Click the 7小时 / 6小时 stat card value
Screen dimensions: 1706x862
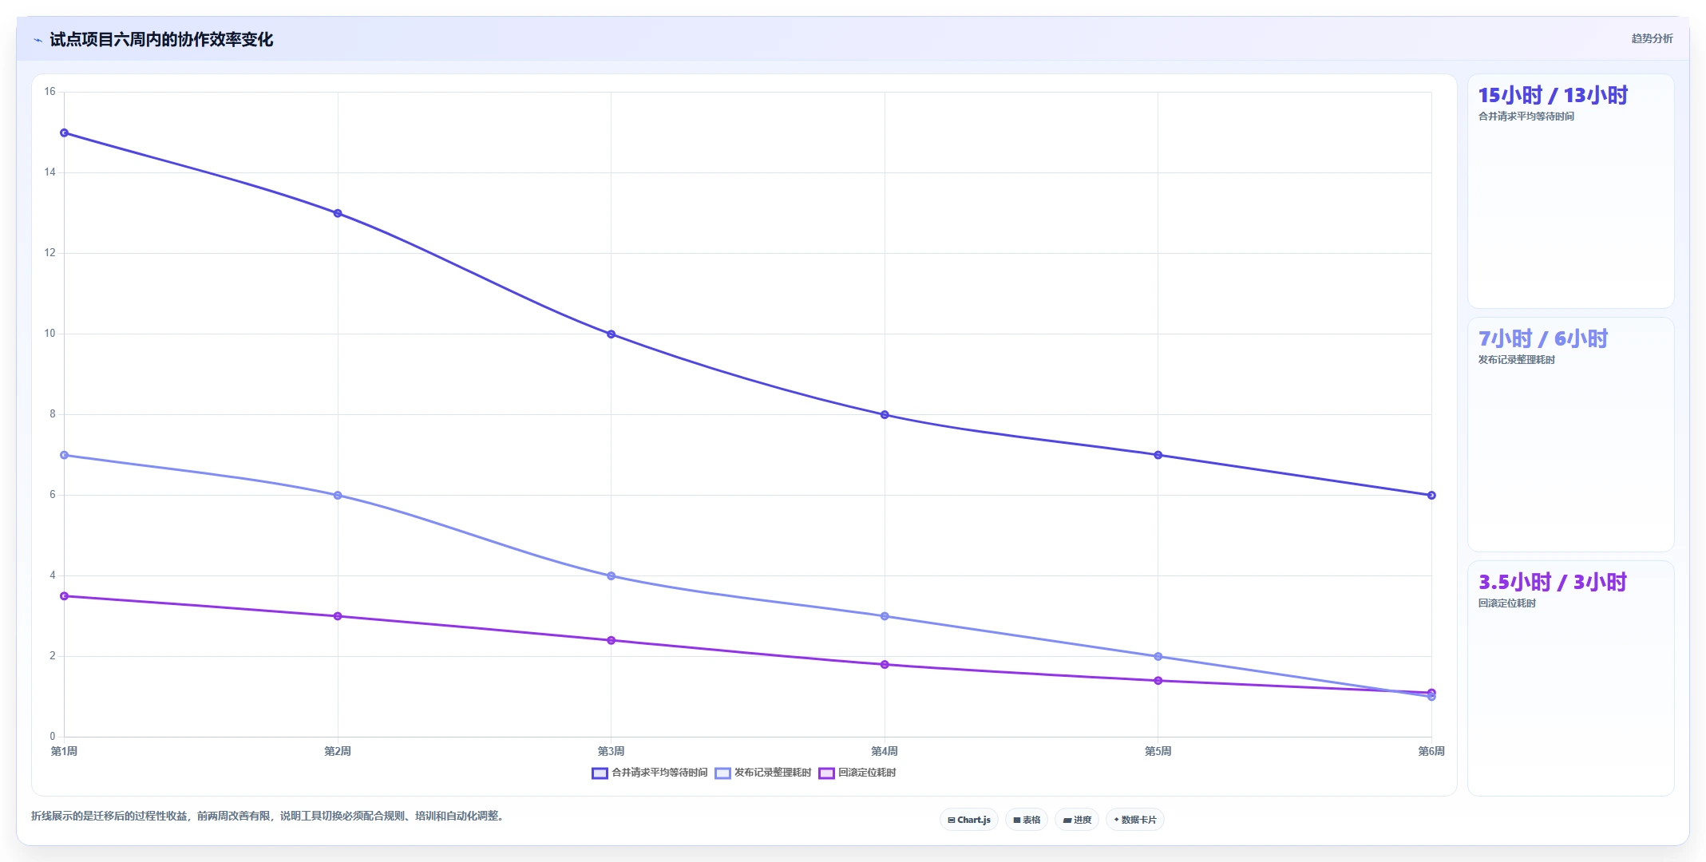[x=1543, y=339]
